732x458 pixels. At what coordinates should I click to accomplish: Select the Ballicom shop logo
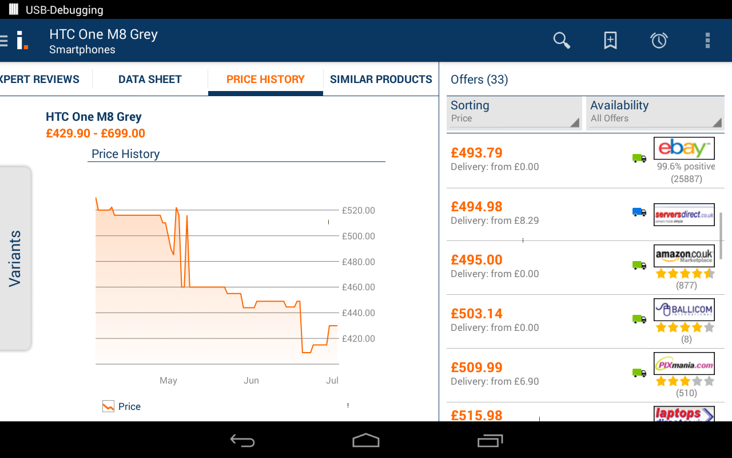[x=684, y=310]
